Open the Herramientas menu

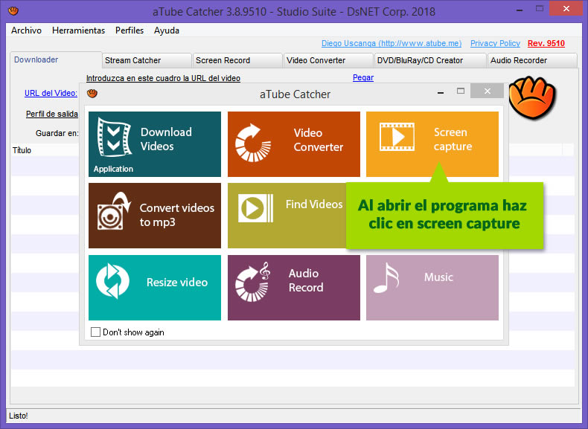(78, 30)
